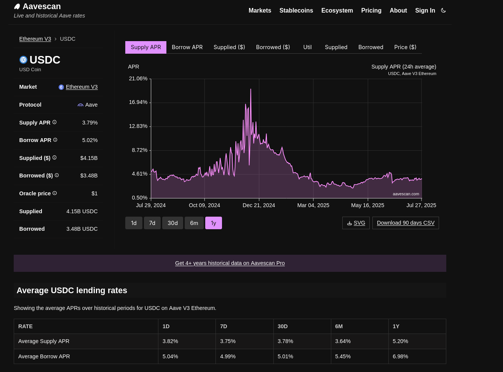503x372 pixels.
Task: Show info for Borrow APR
Action: pos(55,140)
